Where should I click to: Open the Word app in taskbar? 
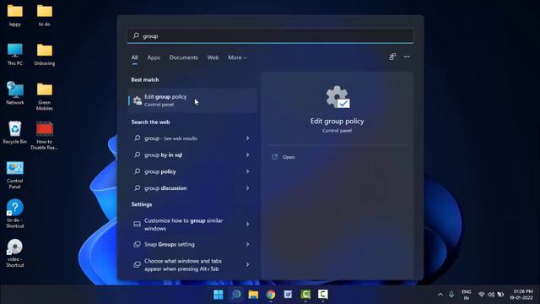(x=288, y=295)
